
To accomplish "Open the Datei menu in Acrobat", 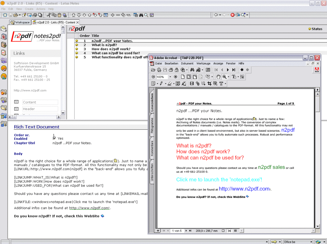I will (158, 63).
